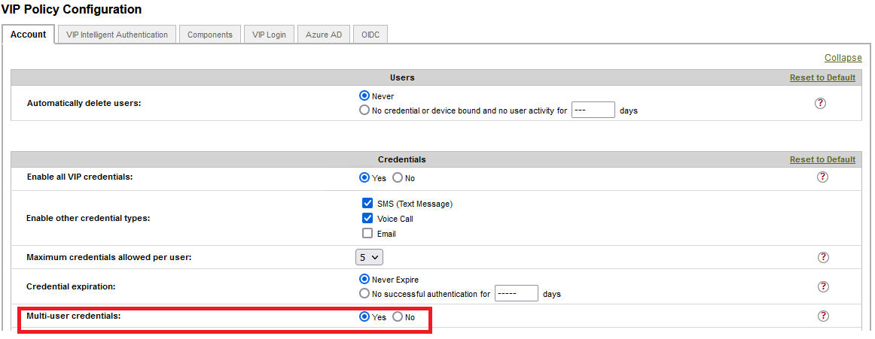Open help for Automatically delete users
Screen dimensions: 875x339
point(821,103)
